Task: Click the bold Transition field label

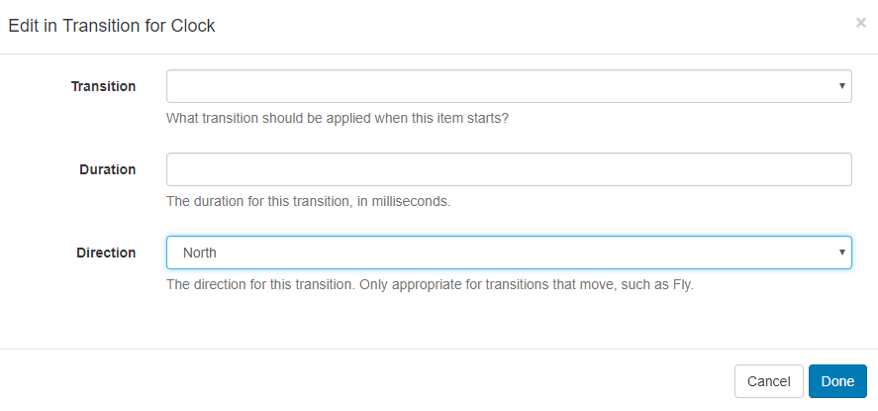Action: (x=103, y=86)
